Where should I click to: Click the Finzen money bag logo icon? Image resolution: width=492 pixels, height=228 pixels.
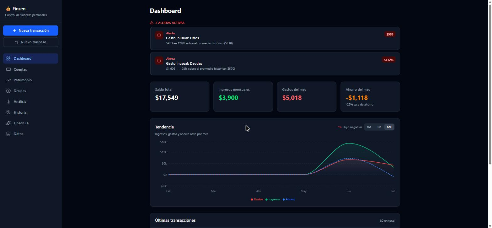(x=8, y=9)
